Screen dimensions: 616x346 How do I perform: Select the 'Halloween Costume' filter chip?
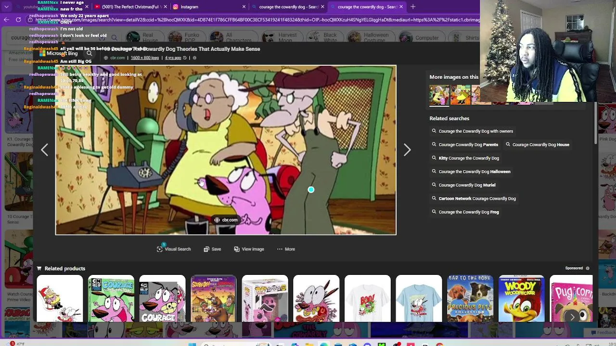[x=370, y=37]
